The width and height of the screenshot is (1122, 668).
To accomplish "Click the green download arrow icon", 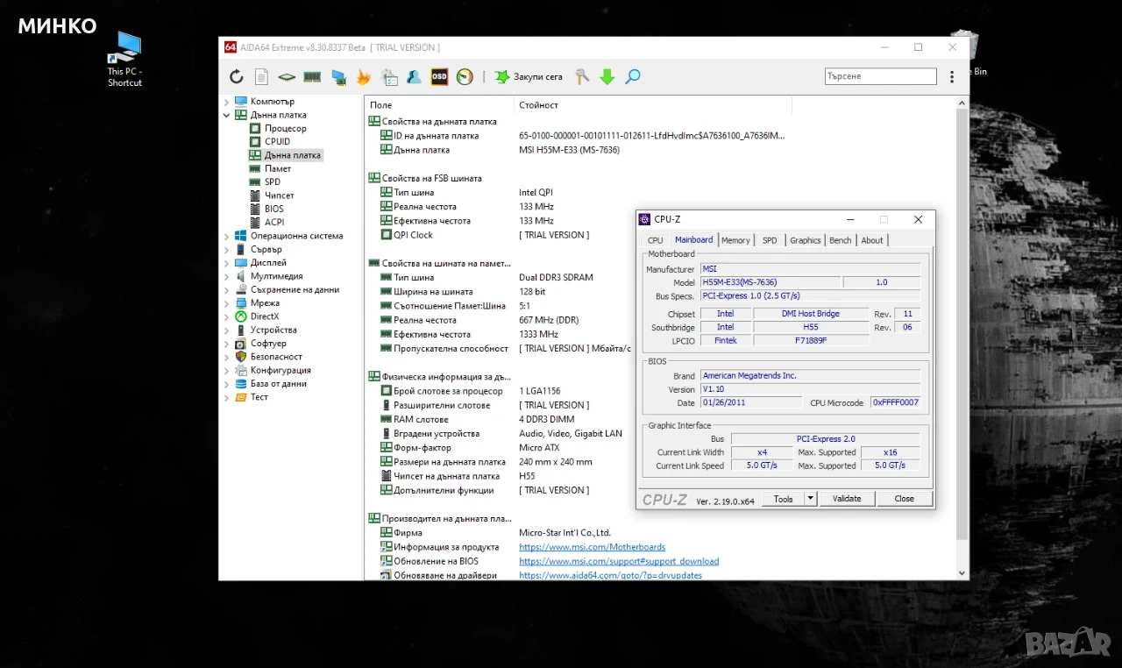I will pos(607,77).
